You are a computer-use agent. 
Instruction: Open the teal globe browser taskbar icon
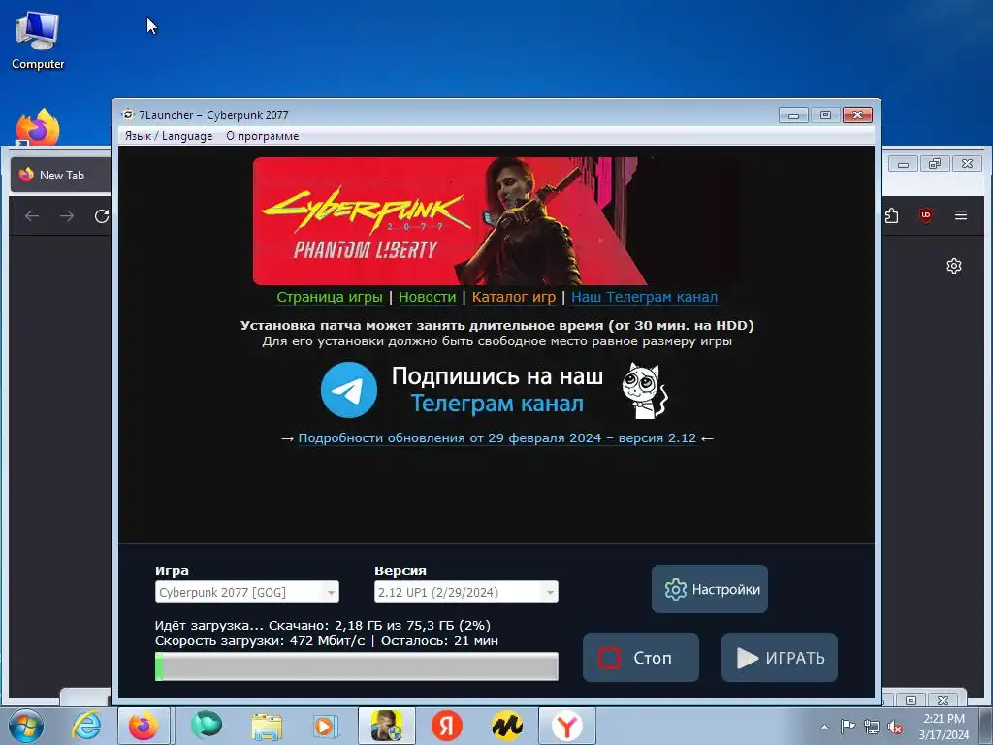click(x=207, y=726)
